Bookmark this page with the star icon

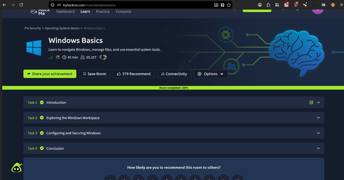pos(229,5)
